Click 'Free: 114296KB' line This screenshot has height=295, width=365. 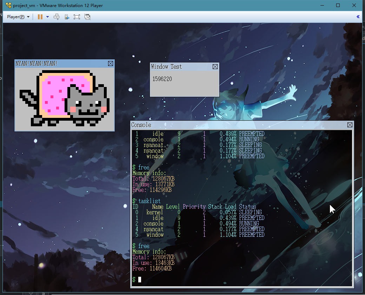pos(152,190)
